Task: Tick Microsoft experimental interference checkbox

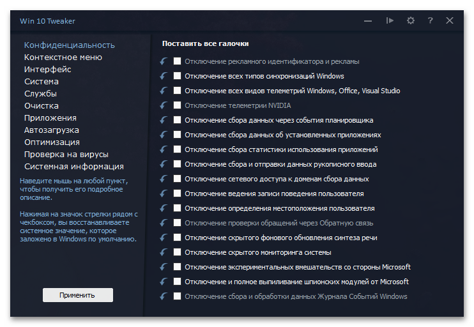Action: pos(177,267)
